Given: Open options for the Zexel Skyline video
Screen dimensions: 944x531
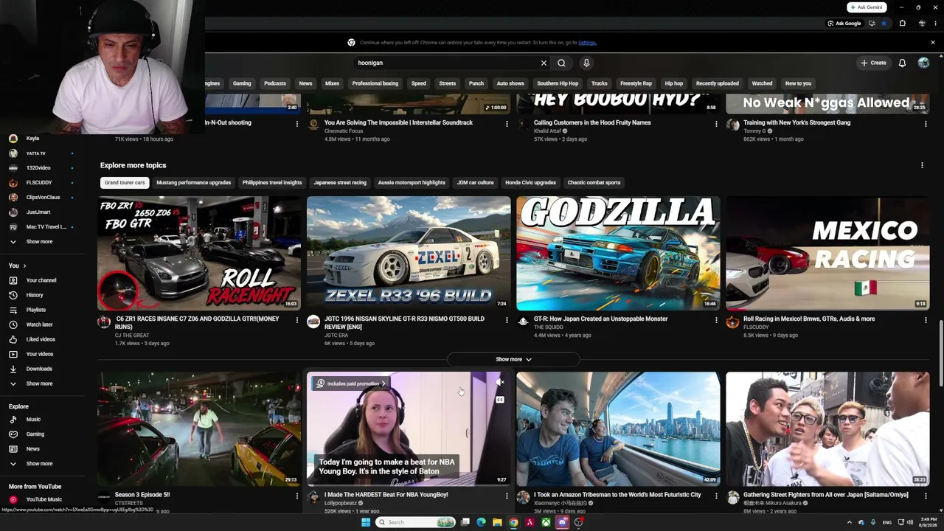Looking at the screenshot, I should (507, 320).
